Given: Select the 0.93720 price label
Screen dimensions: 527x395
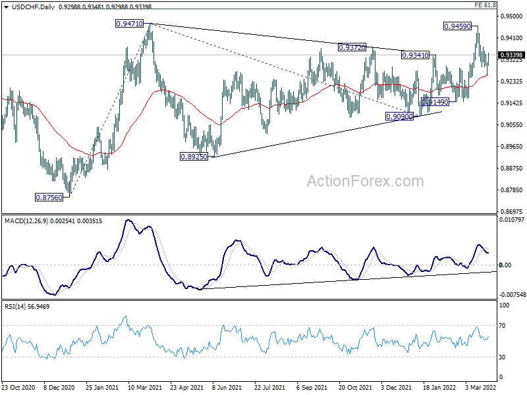Looking at the screenshot, I should point(352,47).
